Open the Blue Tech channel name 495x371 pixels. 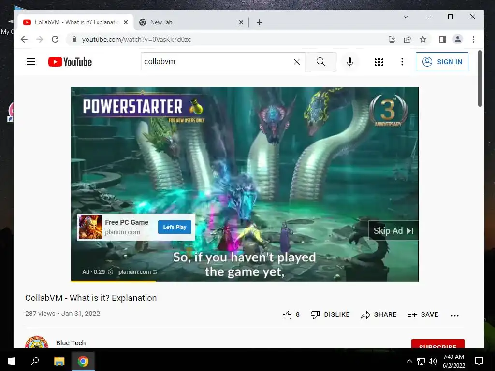click(x=71, y=343)
